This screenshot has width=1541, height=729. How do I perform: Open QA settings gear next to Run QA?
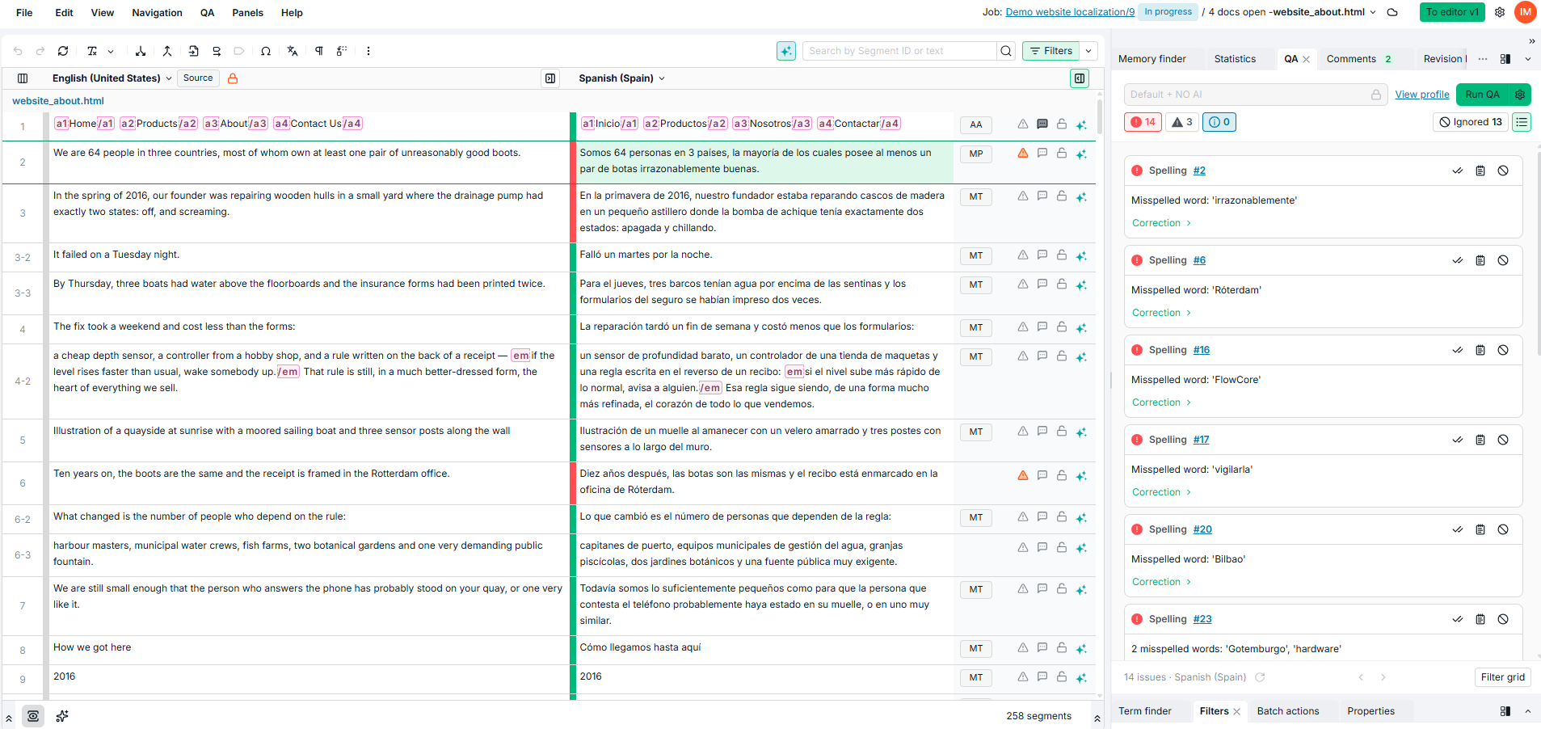(1520, 95)
